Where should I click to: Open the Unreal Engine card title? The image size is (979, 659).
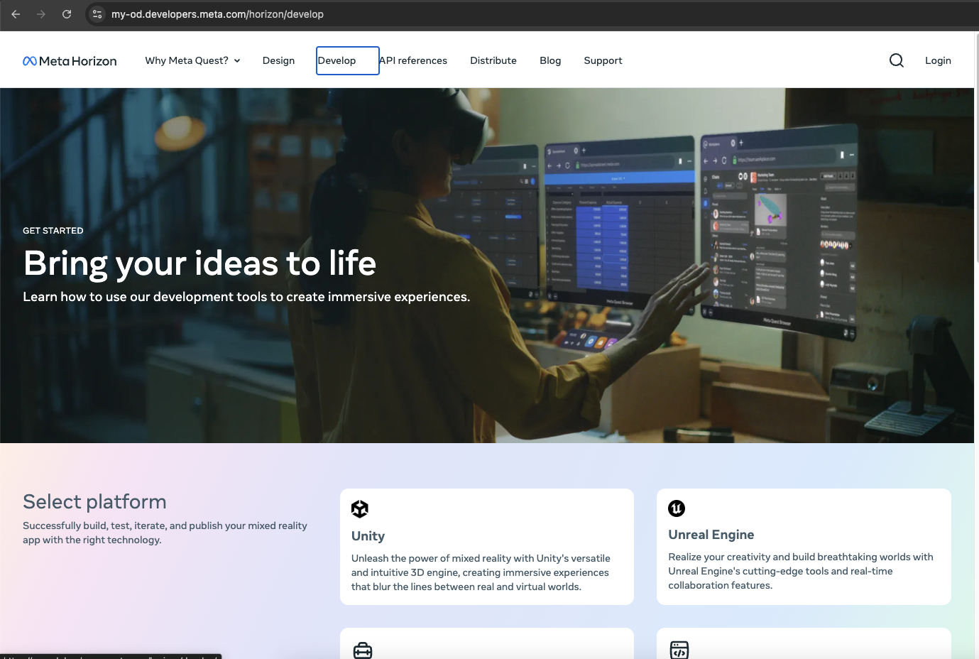[x=711, y=535]
